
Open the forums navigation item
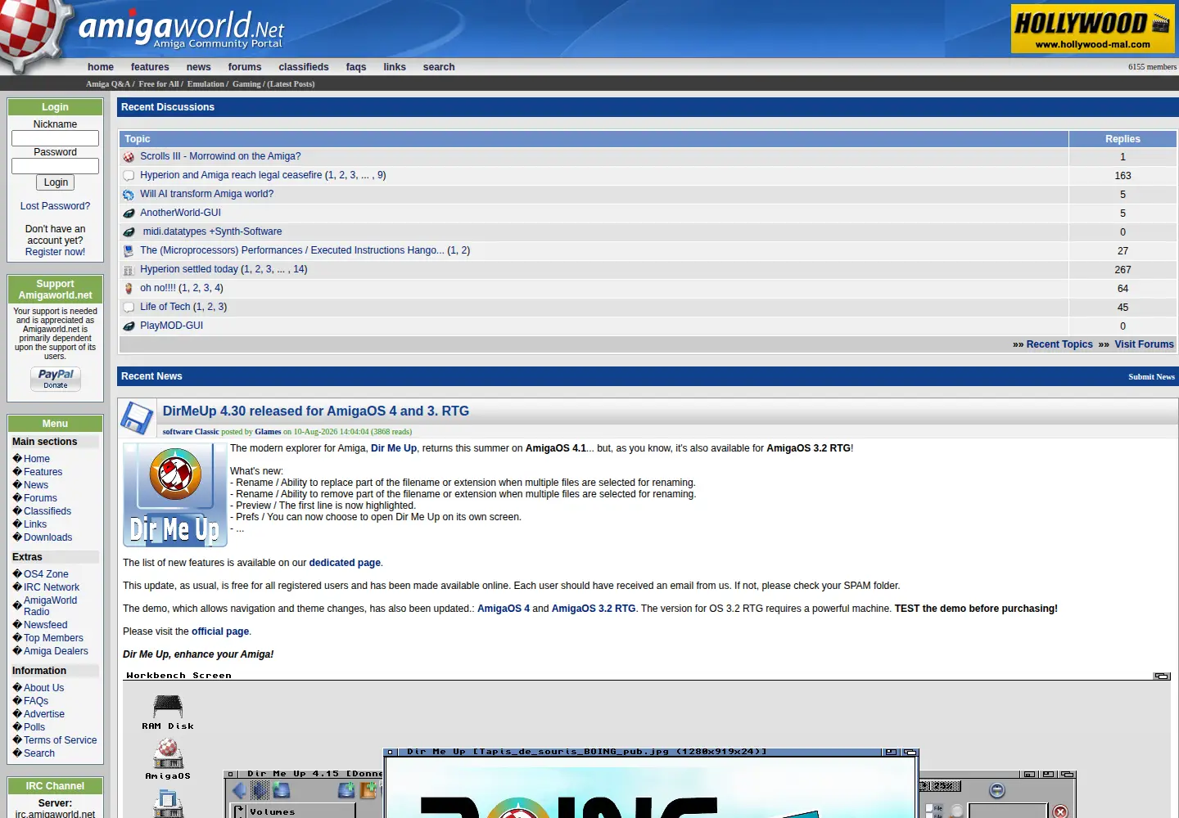click(245, 67)
